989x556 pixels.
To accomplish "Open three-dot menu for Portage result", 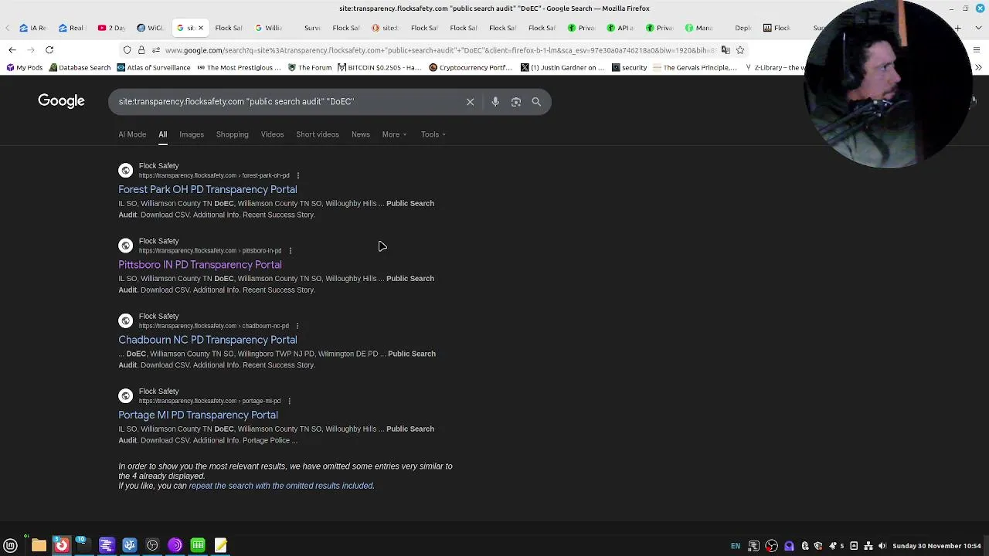I will (x=289, y=401).
